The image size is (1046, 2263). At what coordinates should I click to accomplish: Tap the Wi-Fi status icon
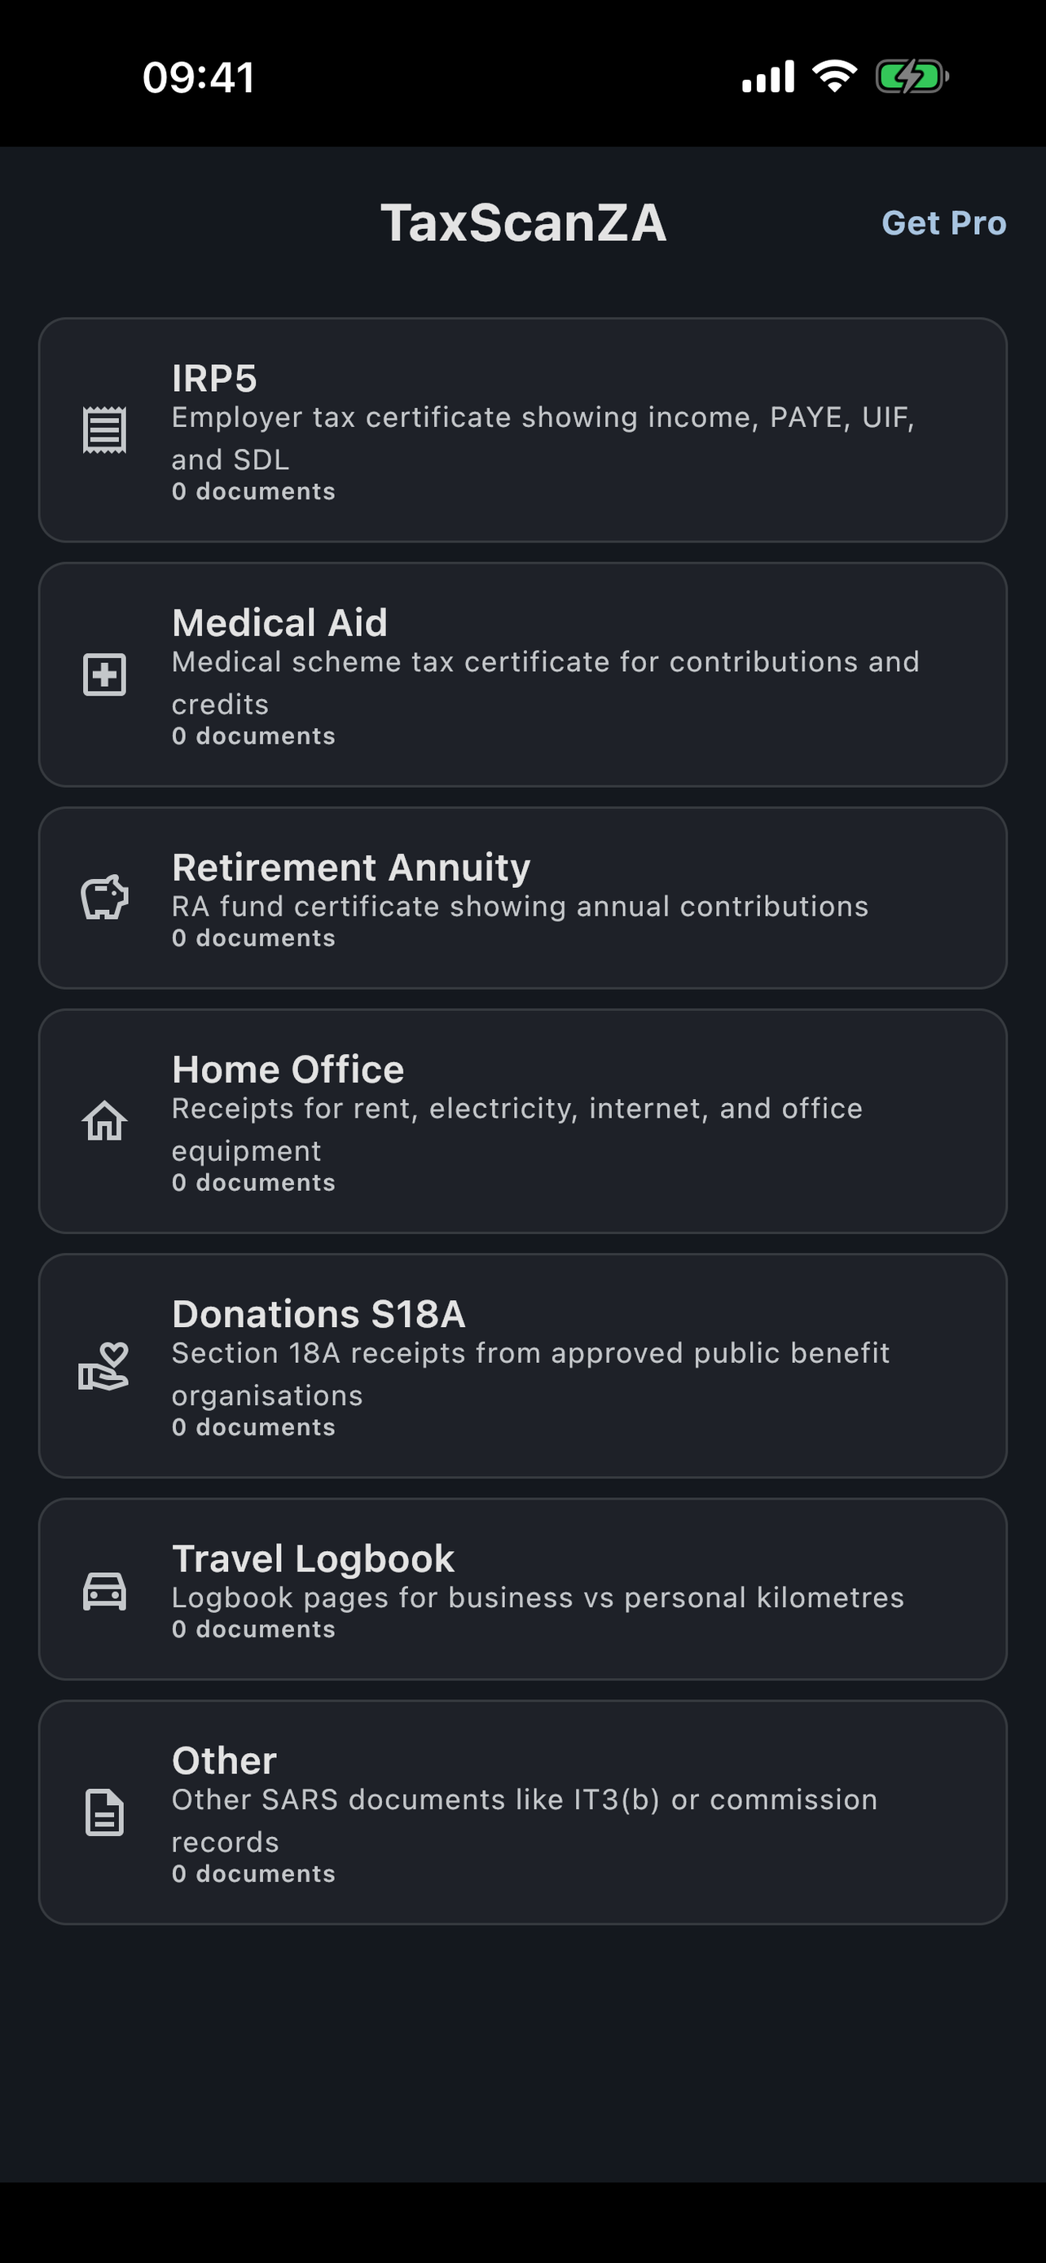tap(834, 77)
